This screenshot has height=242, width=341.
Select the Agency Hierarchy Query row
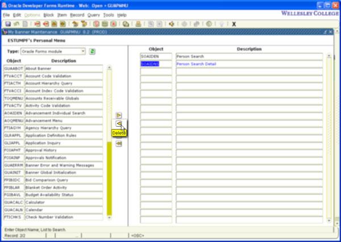pos(53,128)
